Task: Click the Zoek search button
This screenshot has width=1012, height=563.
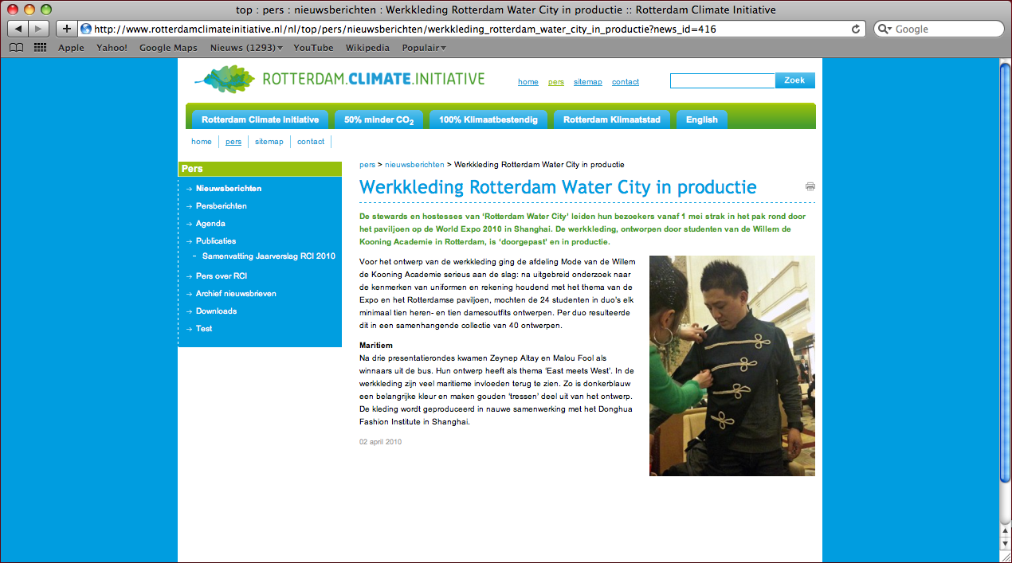Action: [794, 80]
